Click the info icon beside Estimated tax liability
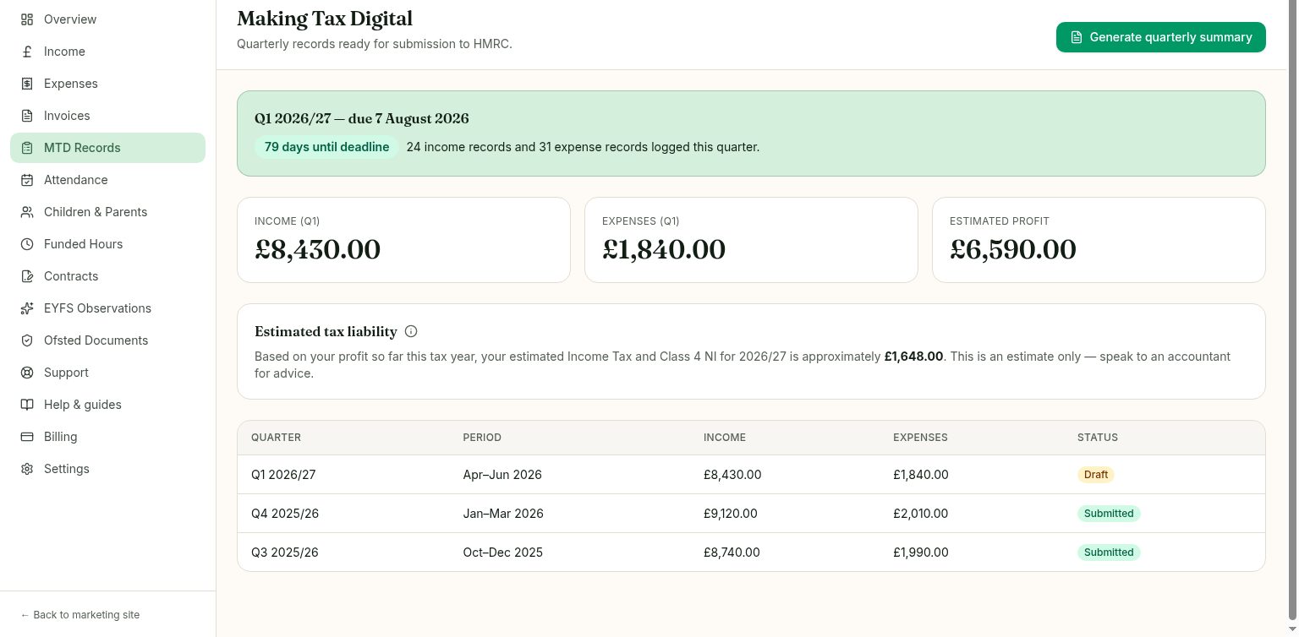The width and height of the screenshot is (1299, 637). 411,331
